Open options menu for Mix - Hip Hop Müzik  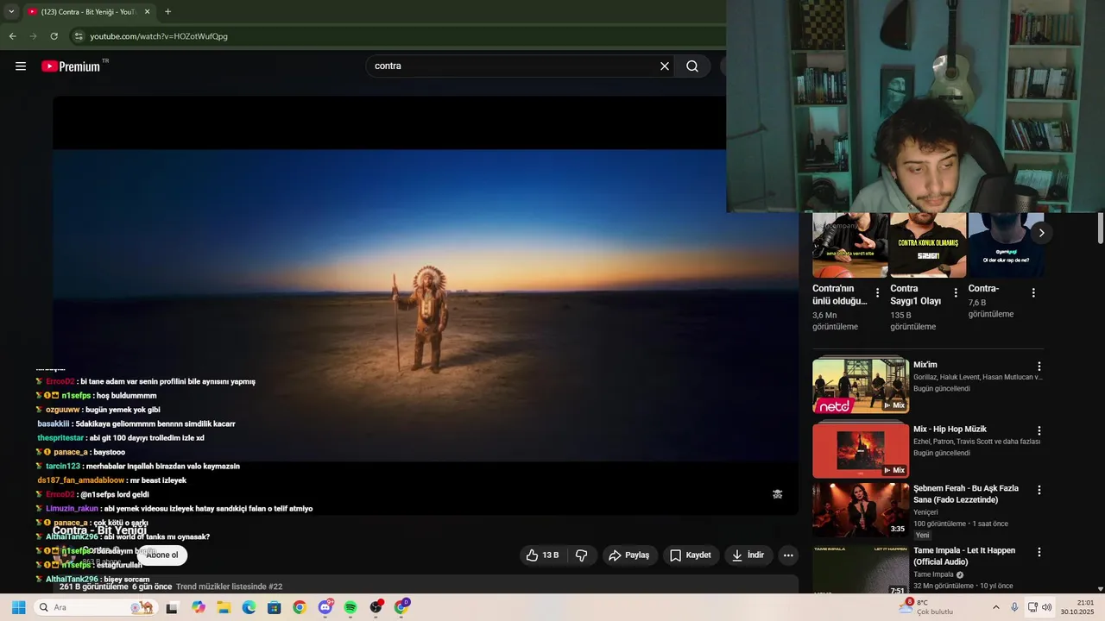click(x=1039, y=430)
